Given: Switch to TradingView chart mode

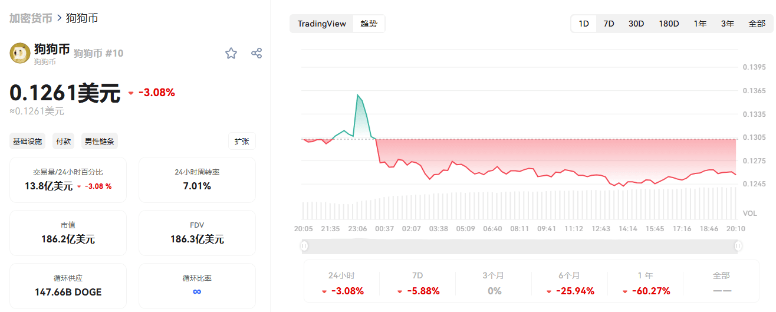Looking at the screenshot, I should pos(321,24).
